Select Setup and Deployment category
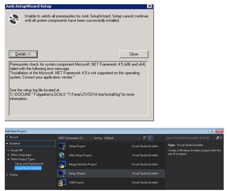Image resolution: width=227 pixels, height=191 pixels. click(x=29, y=164)
